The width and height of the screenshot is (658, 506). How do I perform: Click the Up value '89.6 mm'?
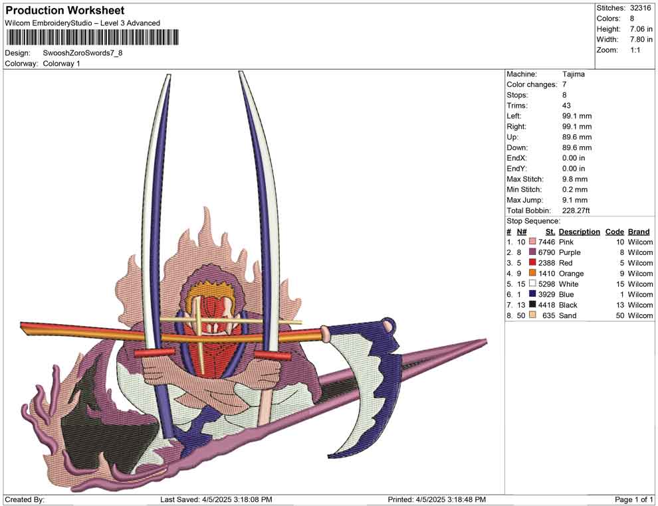577,137
